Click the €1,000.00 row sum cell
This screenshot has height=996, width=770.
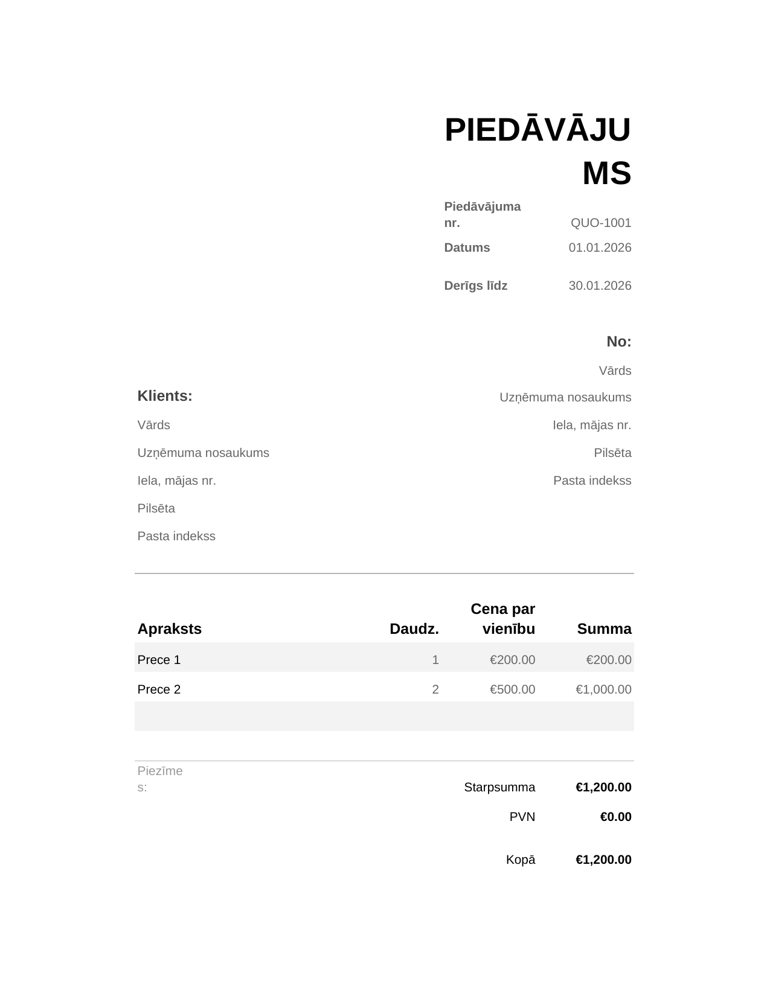pyautogui.click(x=603, y=689)
